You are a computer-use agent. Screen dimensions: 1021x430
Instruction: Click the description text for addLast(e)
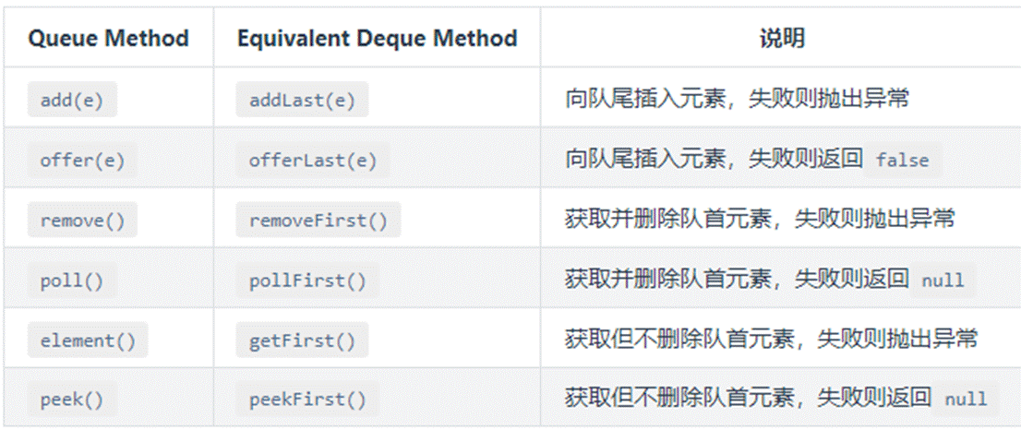tap(737, 100)
